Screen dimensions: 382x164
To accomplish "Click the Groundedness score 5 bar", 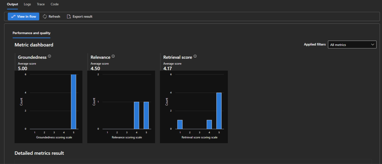I will [73, 101].
